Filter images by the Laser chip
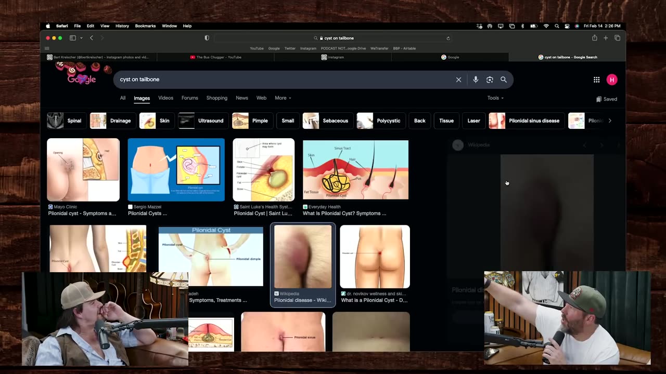The image size is (666, 374). (x=473, y=121)
